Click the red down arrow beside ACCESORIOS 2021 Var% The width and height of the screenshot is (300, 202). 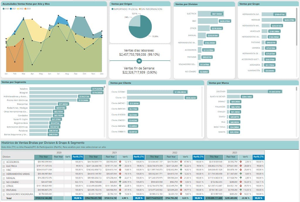point(120,161)
